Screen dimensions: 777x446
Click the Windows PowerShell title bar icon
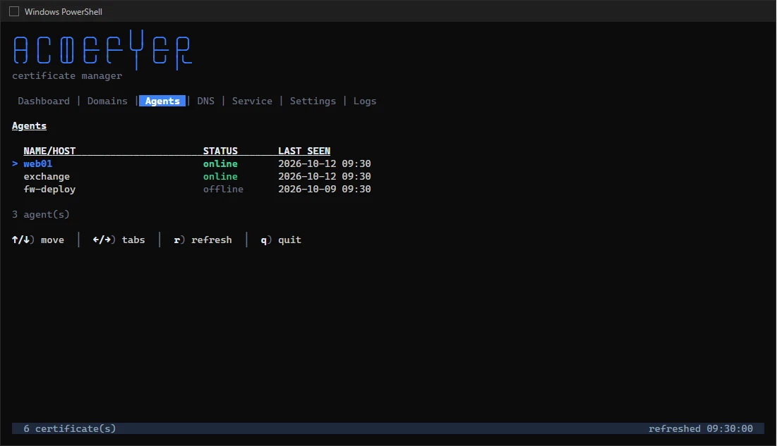pos(14,11)
